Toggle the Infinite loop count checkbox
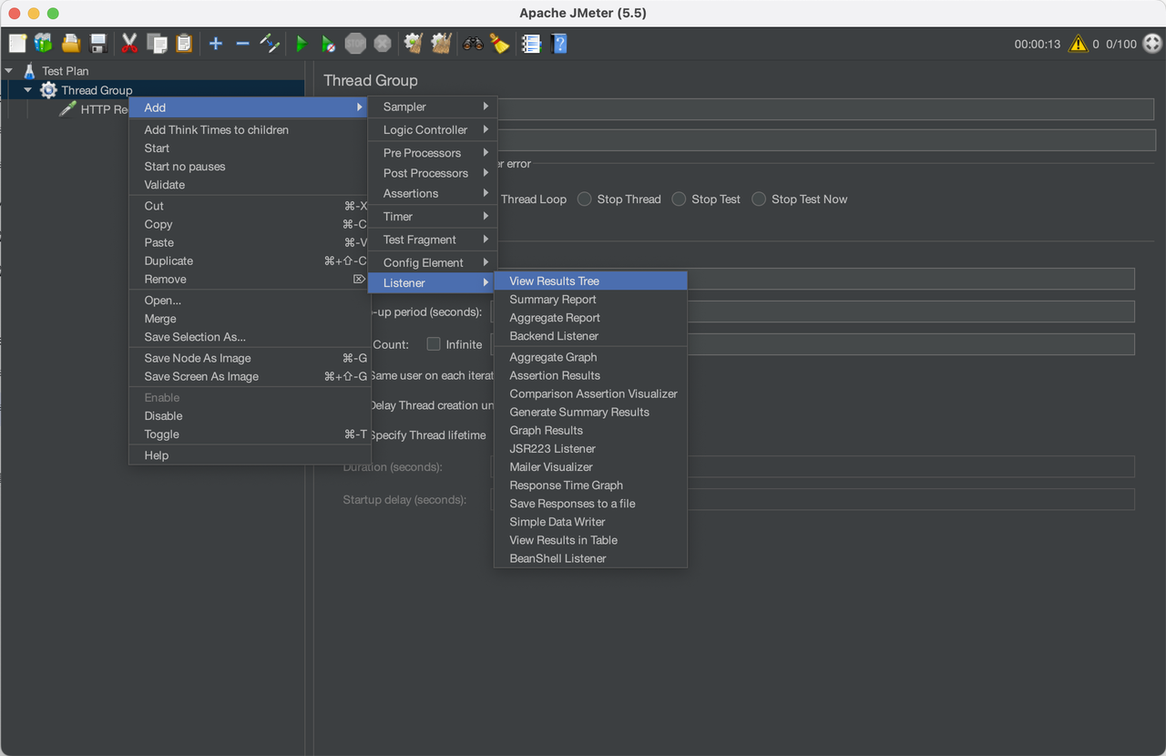1166x756 pixels. [434, 344]
